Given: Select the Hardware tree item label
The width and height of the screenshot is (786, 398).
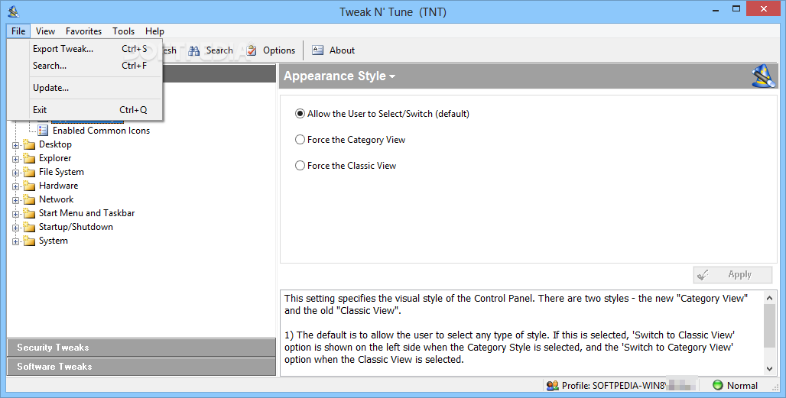Looking at the screenshot, I should (58, 186).
